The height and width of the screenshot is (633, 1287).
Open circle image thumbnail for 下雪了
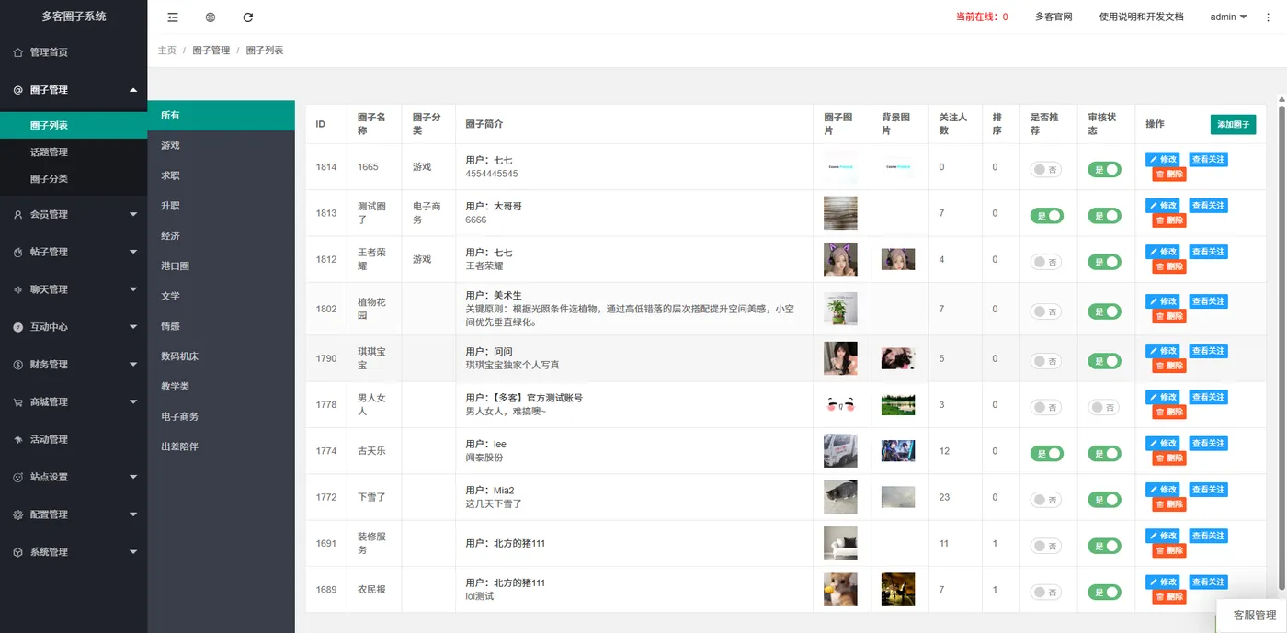(840, 497)
